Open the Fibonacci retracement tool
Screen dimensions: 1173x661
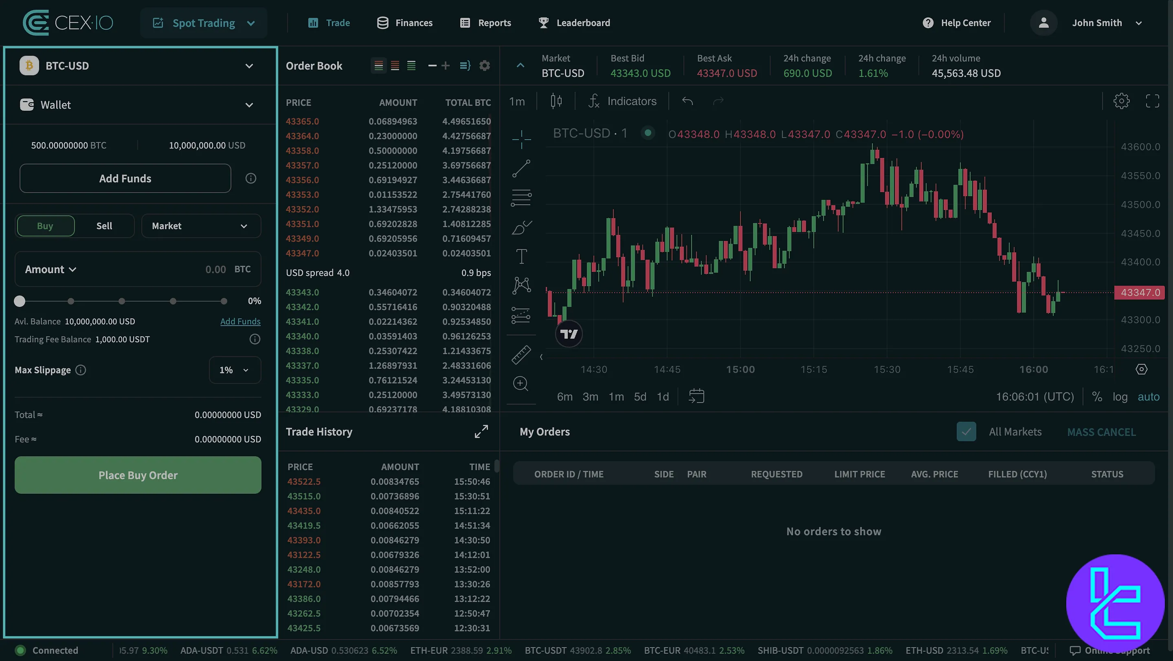pos(521,198)
